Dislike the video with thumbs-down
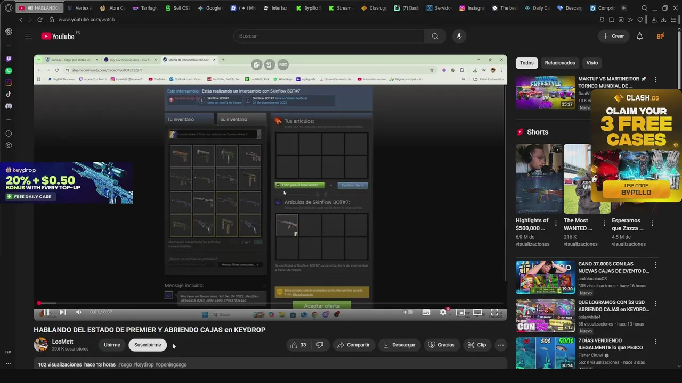The image size is (682, 383). point(320,345)
